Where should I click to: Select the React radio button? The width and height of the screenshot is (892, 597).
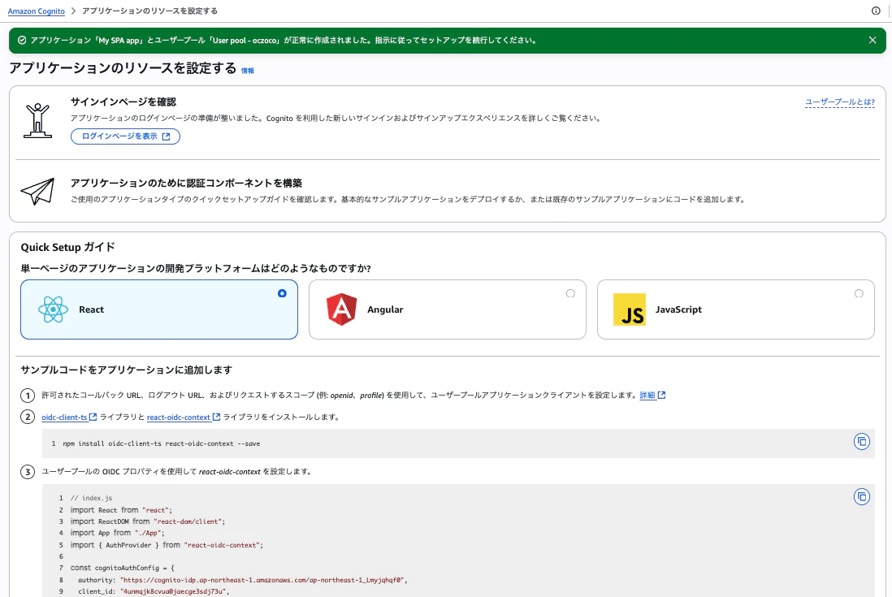(x=282, y=293)
